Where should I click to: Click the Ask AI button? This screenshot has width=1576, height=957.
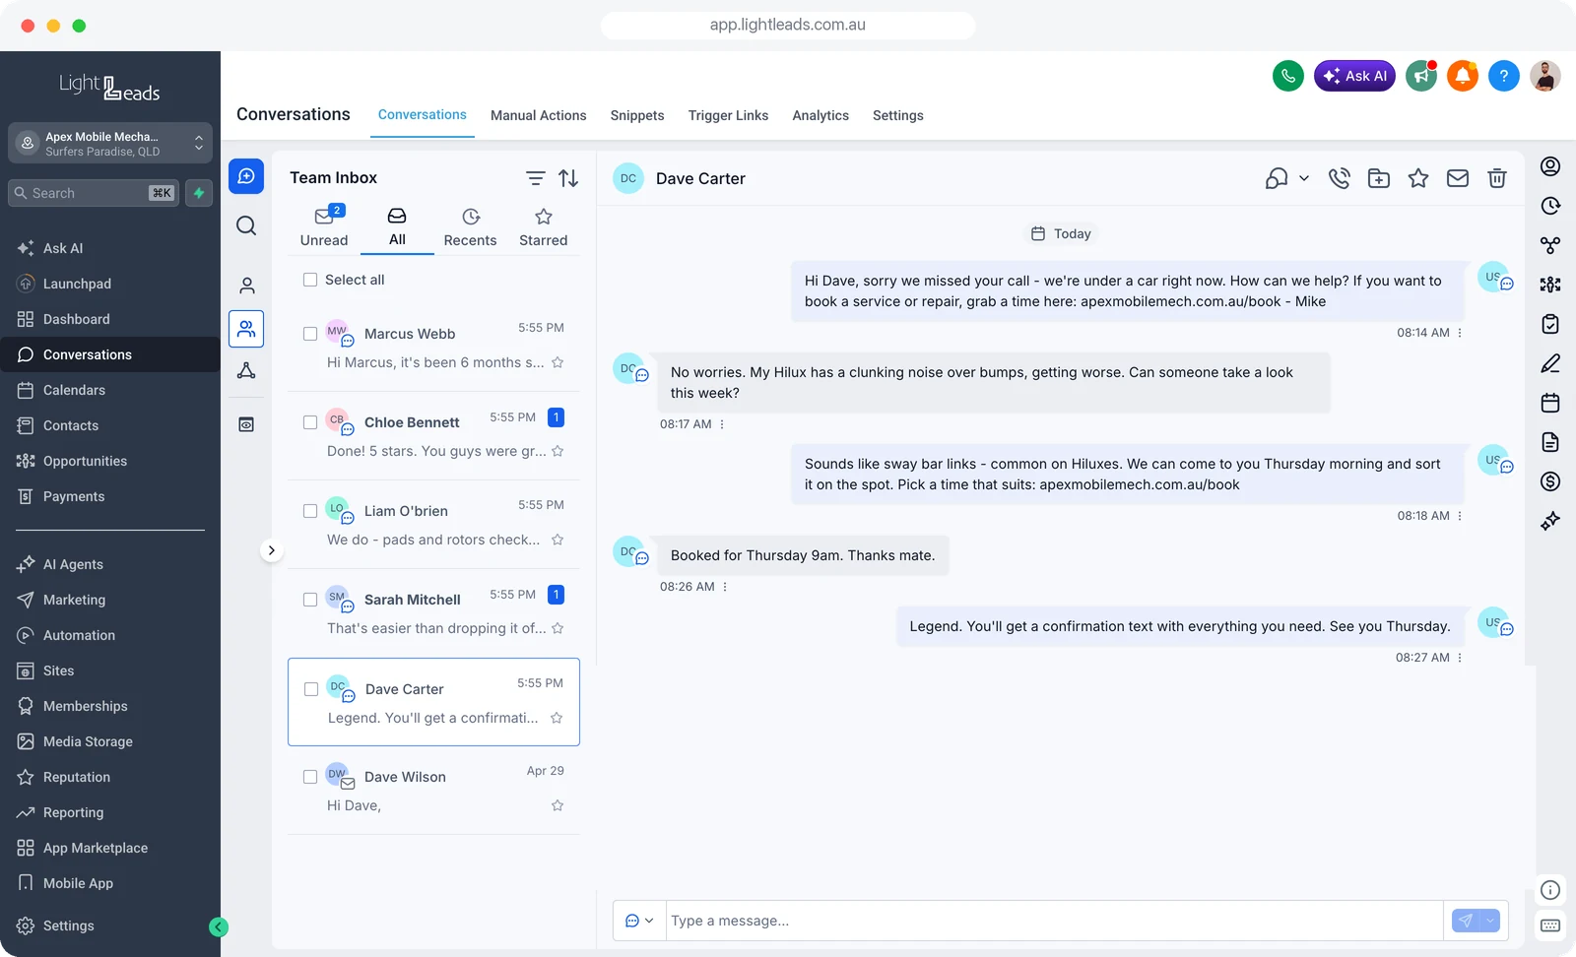1354,76
